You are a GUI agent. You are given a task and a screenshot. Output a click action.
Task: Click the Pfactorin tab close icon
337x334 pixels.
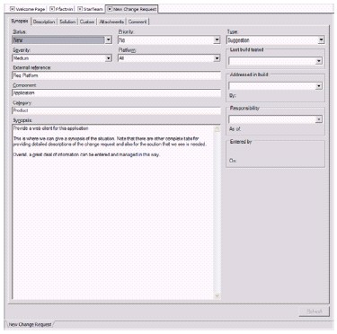(x=52, y=9)
